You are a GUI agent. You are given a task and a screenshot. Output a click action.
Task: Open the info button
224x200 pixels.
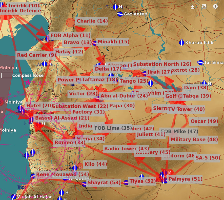point(215,7)
